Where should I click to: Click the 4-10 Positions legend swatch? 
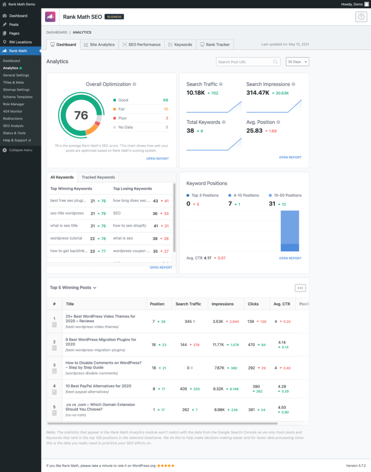[230, 195]
